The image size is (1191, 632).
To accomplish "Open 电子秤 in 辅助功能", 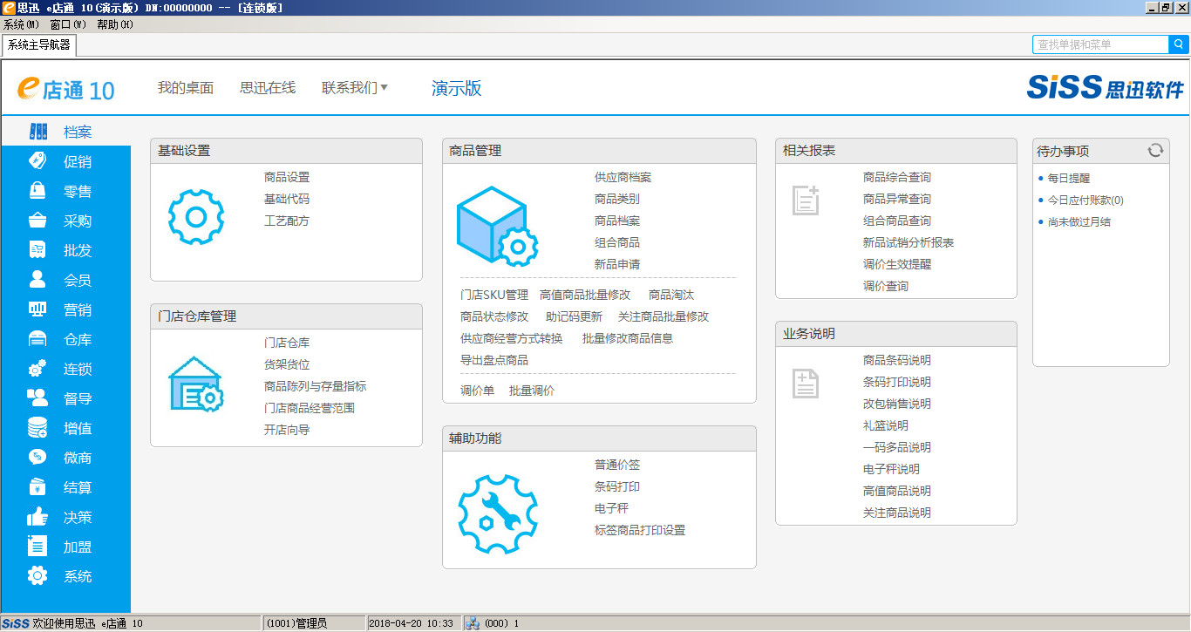I will coord(611,508).
